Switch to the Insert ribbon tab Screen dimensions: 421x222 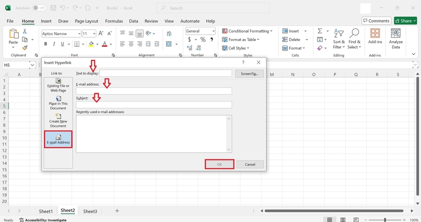point(46,21)
